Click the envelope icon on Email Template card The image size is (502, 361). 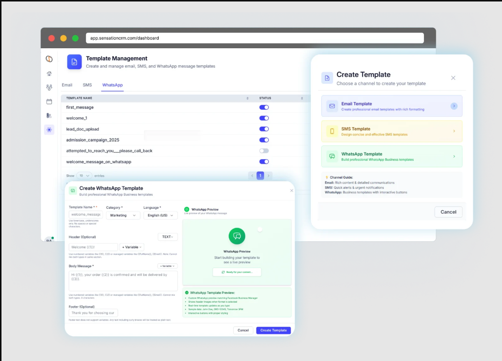click(332, 106)
